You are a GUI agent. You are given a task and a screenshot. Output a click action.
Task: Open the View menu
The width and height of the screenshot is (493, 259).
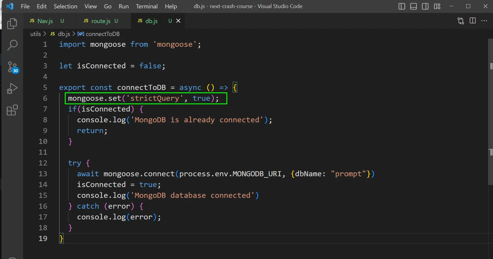pos(91,6)
